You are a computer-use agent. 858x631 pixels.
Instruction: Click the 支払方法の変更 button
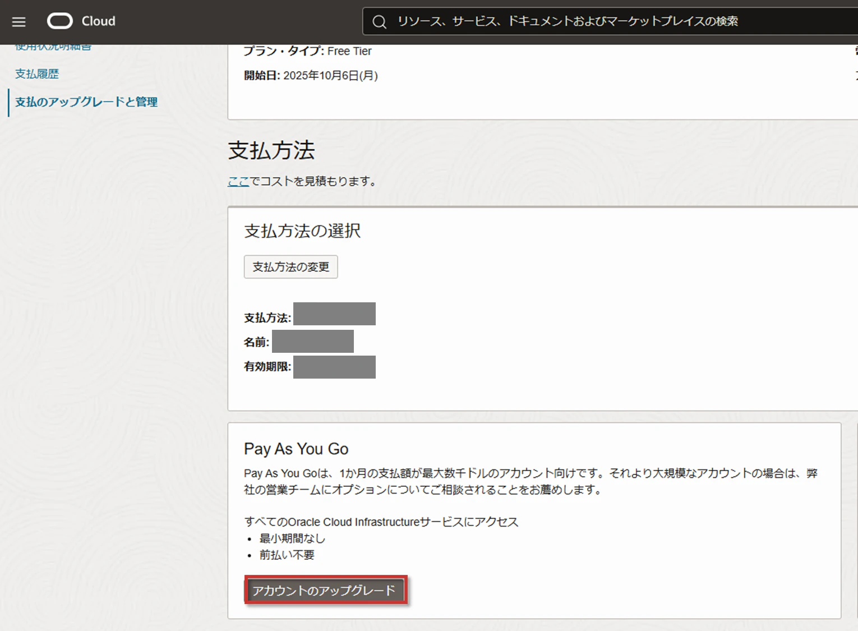pyautogui.click(x=290, y=267)
